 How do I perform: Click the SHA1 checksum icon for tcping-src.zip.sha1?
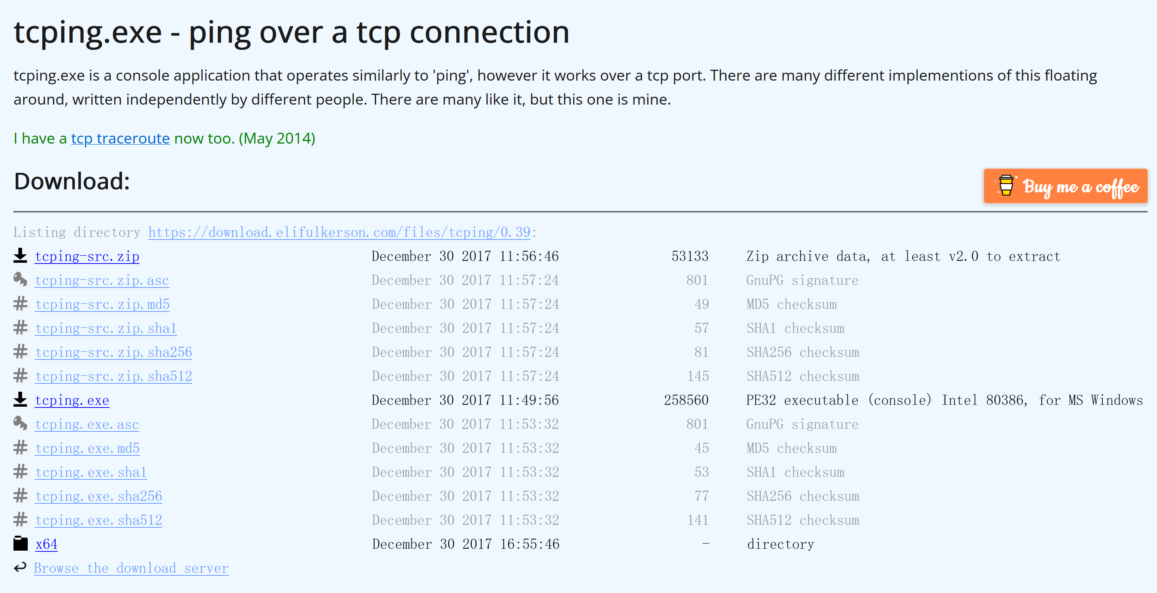[x=21, y=327]
